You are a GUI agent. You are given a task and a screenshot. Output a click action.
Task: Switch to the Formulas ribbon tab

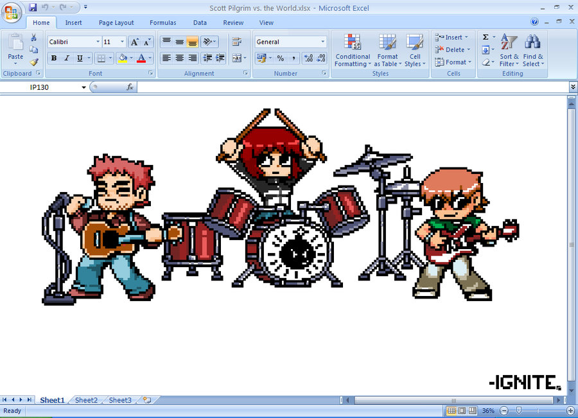pyautogui.click(x=162, y=22)
